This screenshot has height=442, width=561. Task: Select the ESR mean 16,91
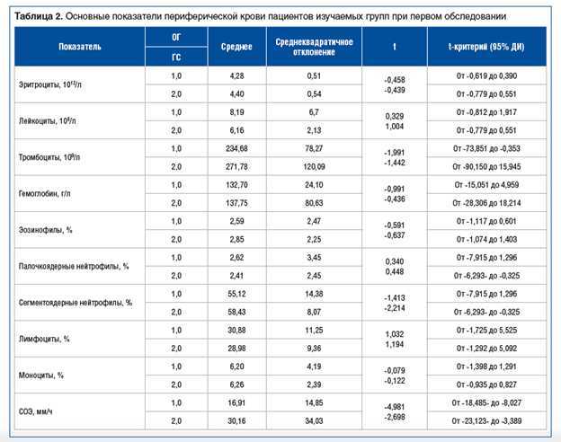click(236, 403)
